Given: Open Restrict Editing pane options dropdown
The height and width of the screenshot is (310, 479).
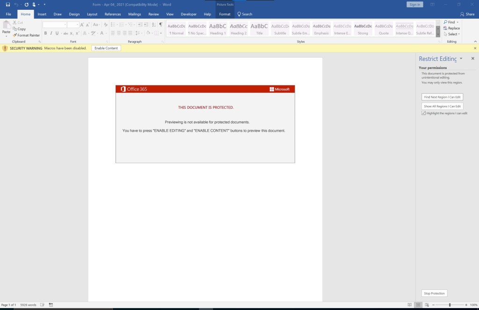Looking at the screenshot, I should [x=461, y=59].
